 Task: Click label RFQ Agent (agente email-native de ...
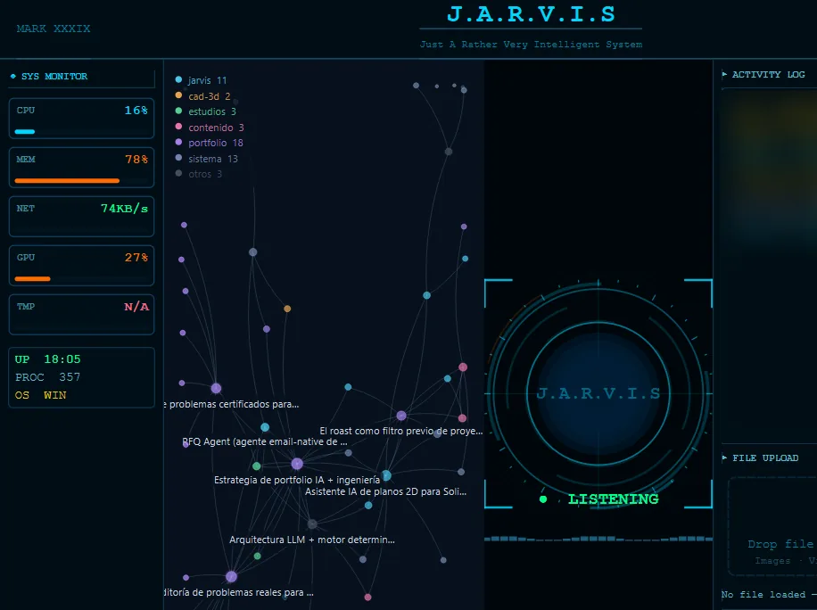click(265, 441)
